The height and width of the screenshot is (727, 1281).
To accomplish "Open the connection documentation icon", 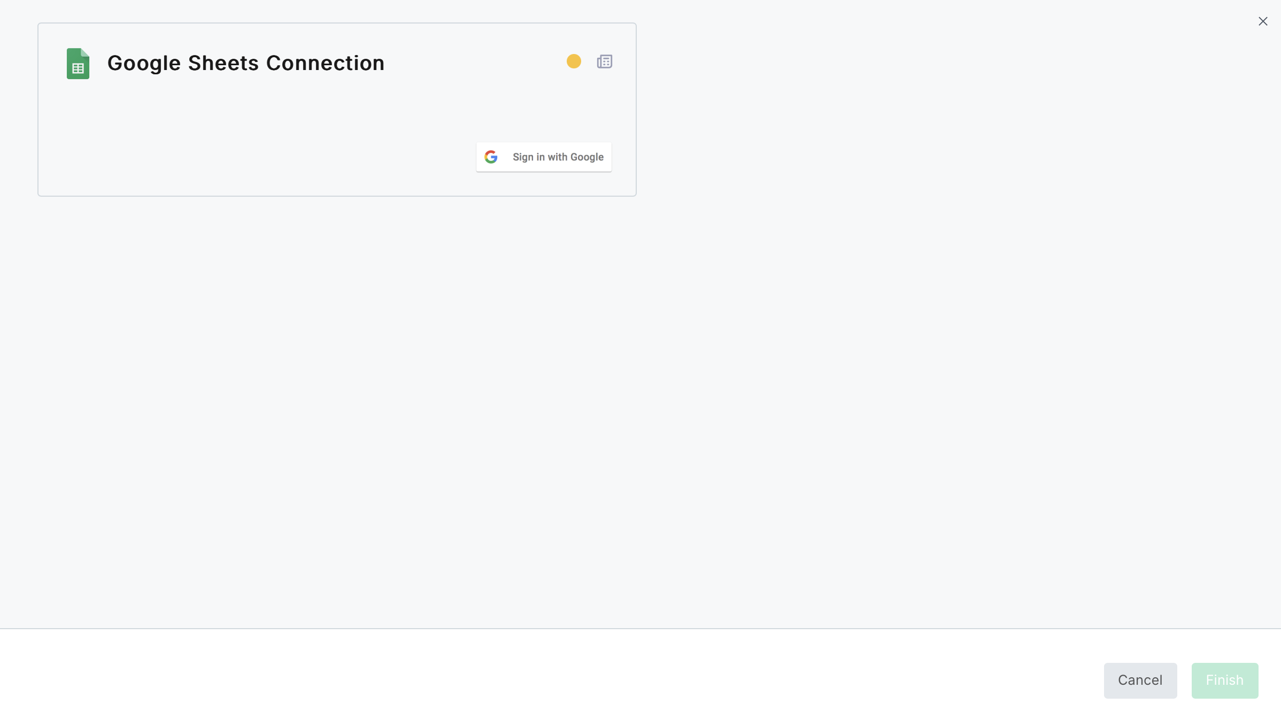I will (x=604, y=61).
